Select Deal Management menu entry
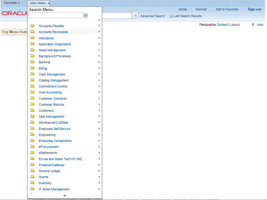 click(51, 117)
